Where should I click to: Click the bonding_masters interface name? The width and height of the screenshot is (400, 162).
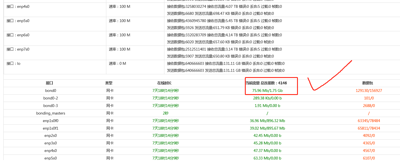50,113
